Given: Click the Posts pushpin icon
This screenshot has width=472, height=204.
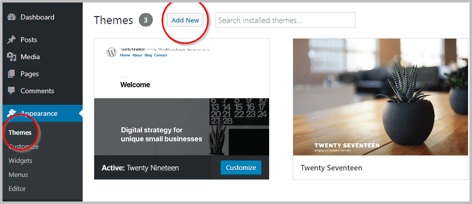Looking at the screenshot, I should point(12,40).
